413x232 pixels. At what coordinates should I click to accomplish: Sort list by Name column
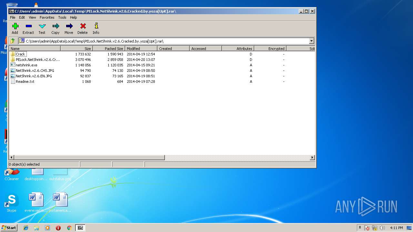(x=35, y=49)
